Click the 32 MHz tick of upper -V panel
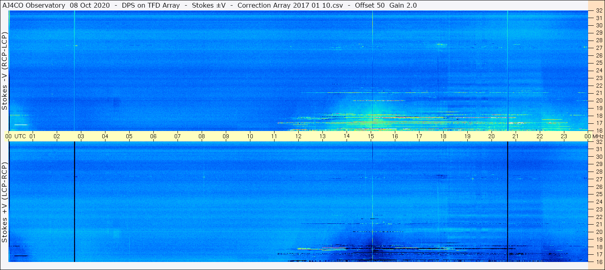This screenshot has width=605, height=270. point(599,11)
